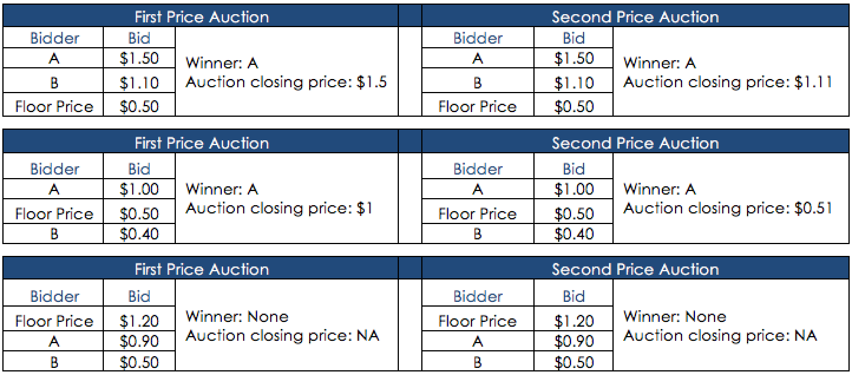Click closing price NA in the bottom-right table

tap(720, 336)
